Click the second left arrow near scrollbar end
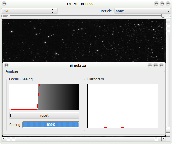 pyautogui.click(x=159, y=139)
